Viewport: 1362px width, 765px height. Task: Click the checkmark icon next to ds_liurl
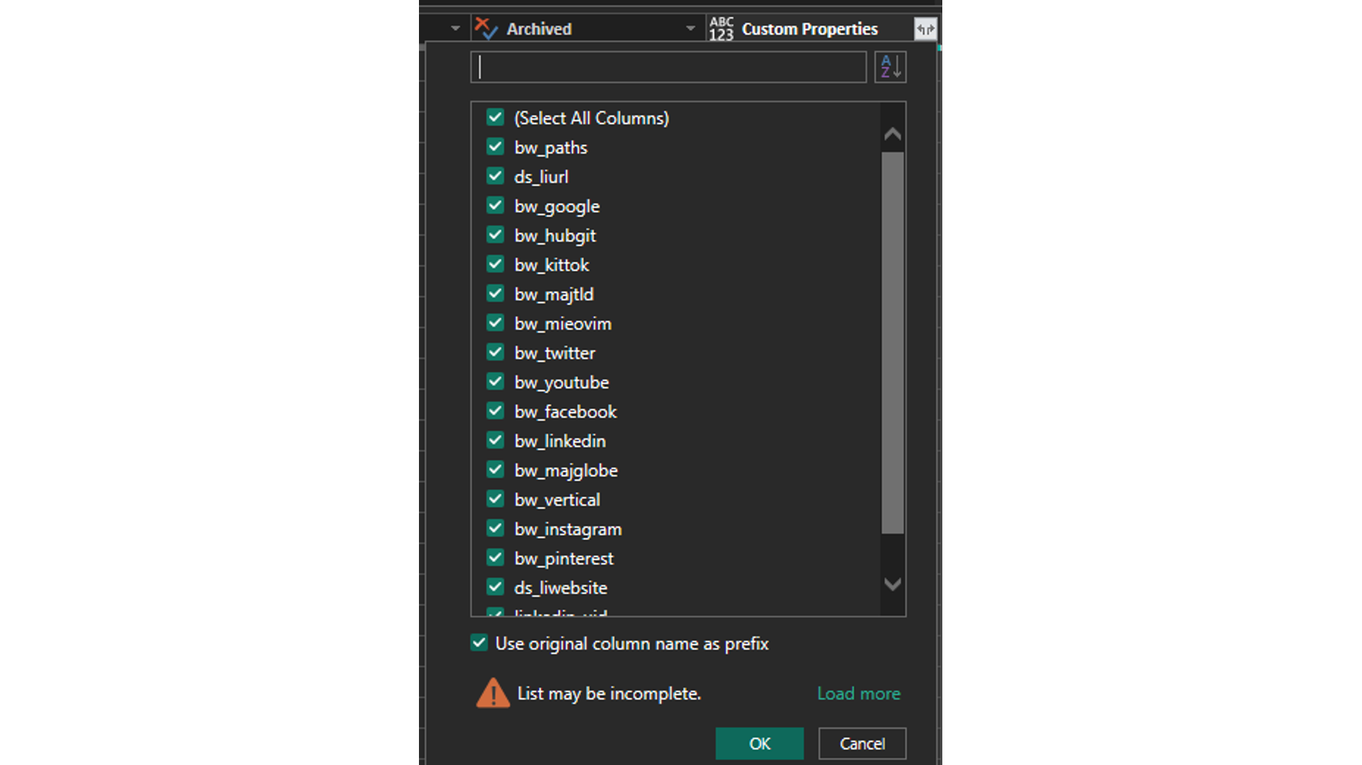coord(495,176)
